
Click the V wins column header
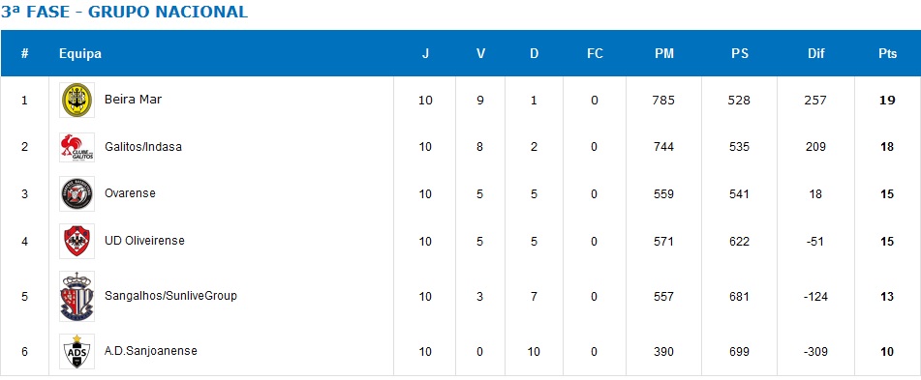pyautogui.click(x=480, y=53)
